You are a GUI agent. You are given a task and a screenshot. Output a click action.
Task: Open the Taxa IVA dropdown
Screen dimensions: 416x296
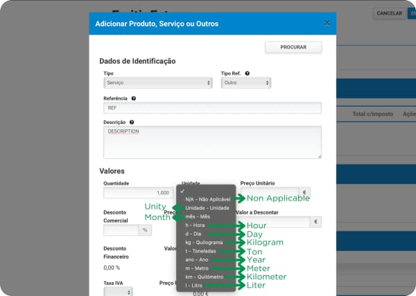(118, 292)
